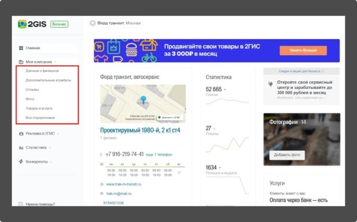Click the clock icon by working hours
The height and width of the screenshot is (222, 357).
(x=102, y=164)
